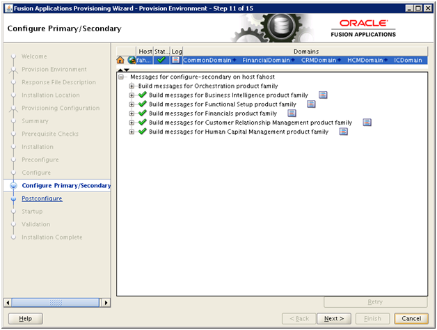This screenshot has width=437, height=330.
Task: Maximize the Provisioning Wizard window
Action: 418,8
